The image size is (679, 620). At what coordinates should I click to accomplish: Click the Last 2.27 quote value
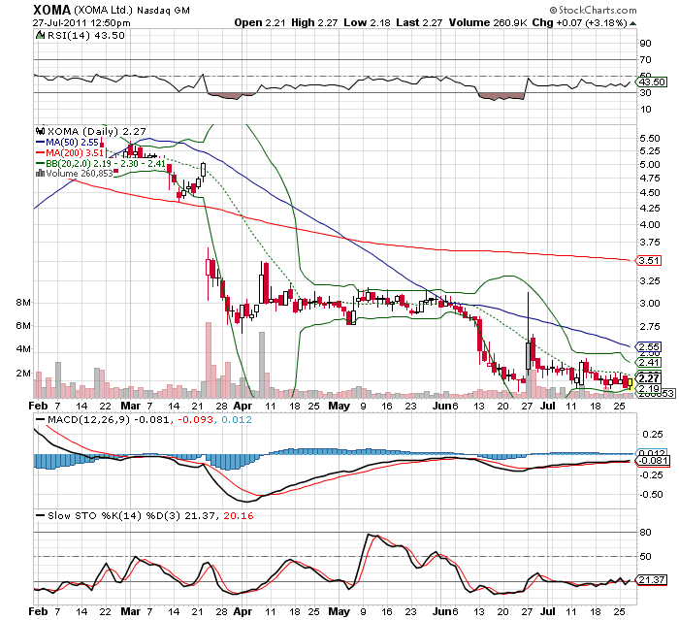[x=419, y=22]
